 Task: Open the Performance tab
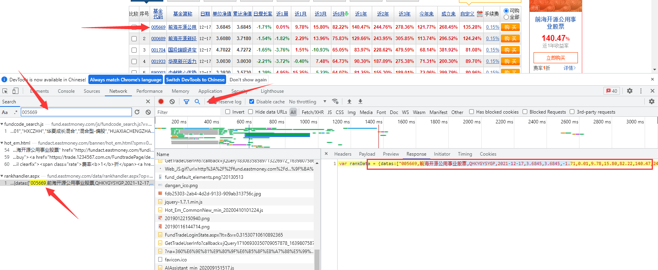click(150, 91)
